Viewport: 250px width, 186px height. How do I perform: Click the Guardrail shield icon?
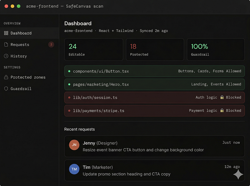click(x=6, y=89)
